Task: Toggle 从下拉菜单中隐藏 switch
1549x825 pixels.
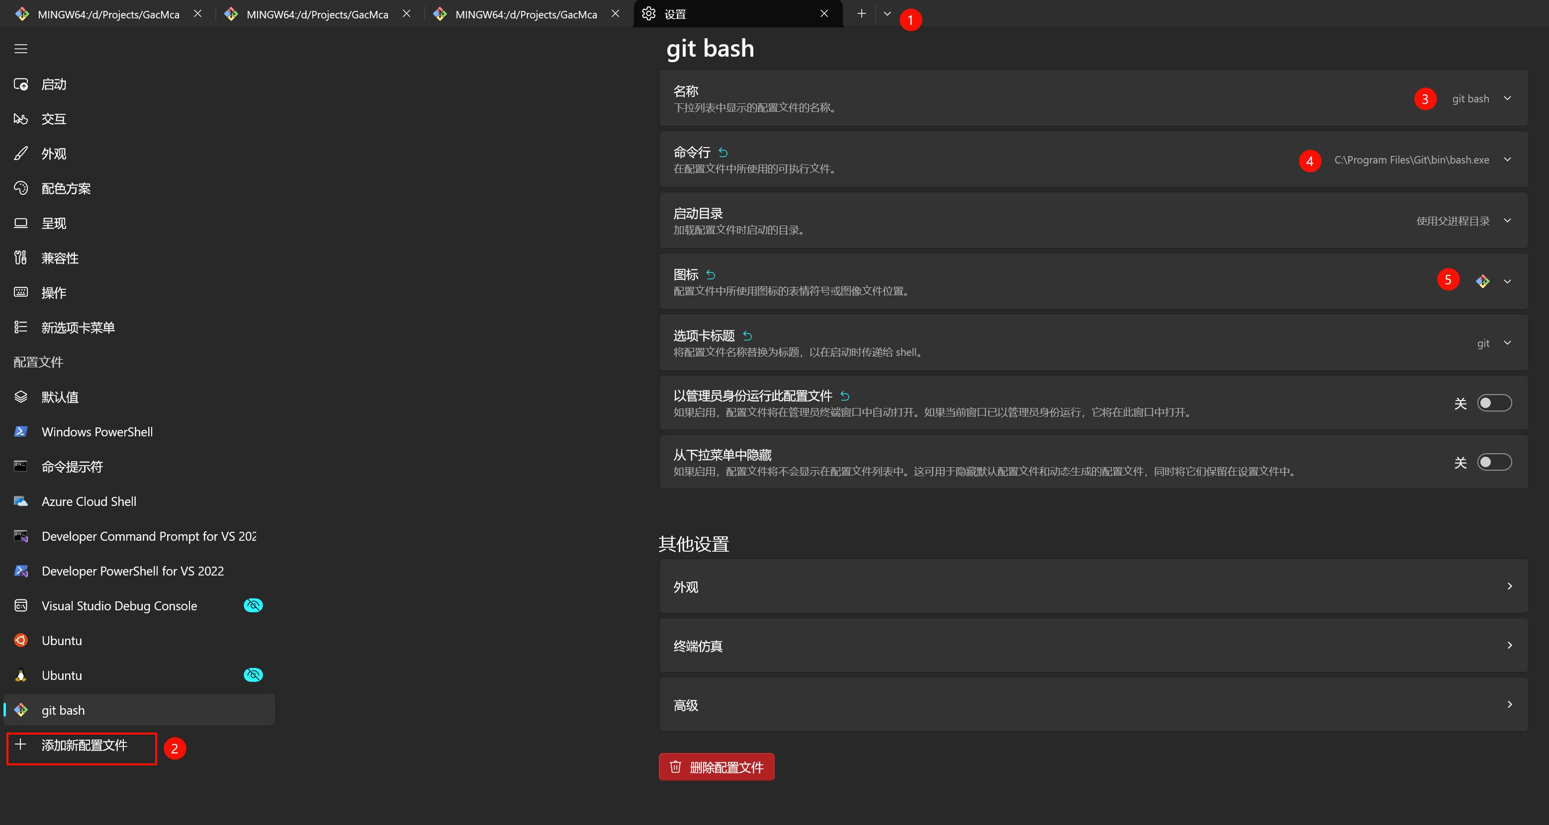Action: tap(1494, 462)
